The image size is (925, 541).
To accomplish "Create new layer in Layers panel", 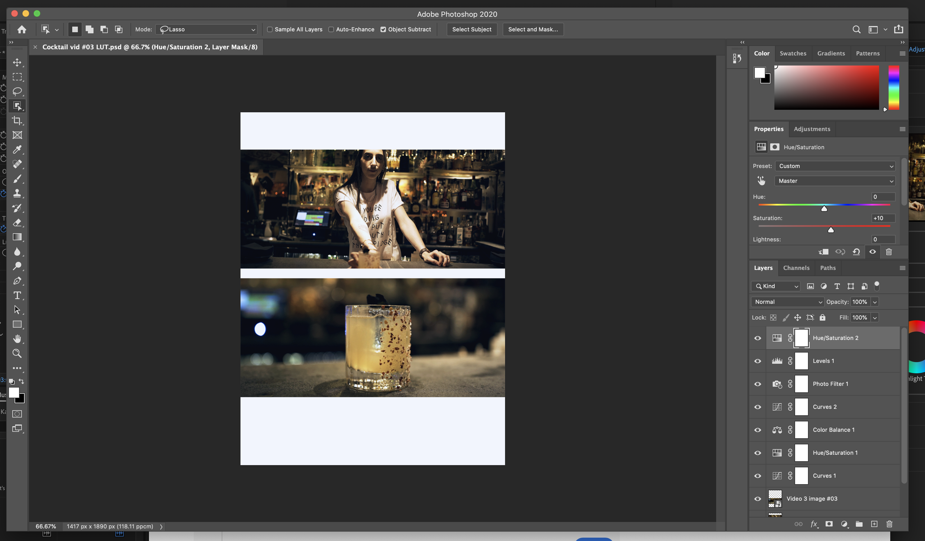I will pos(874,524).
